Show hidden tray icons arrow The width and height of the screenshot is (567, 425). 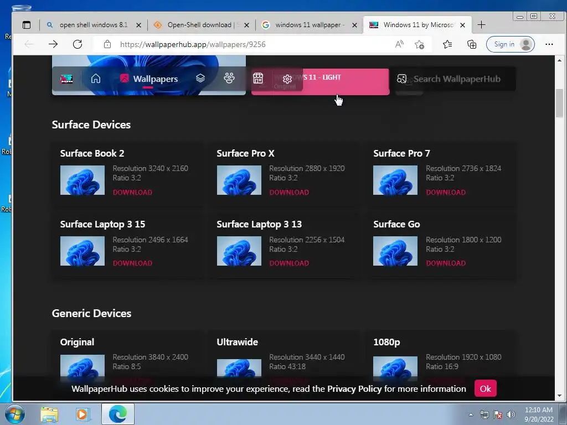(x=471, y=414)
